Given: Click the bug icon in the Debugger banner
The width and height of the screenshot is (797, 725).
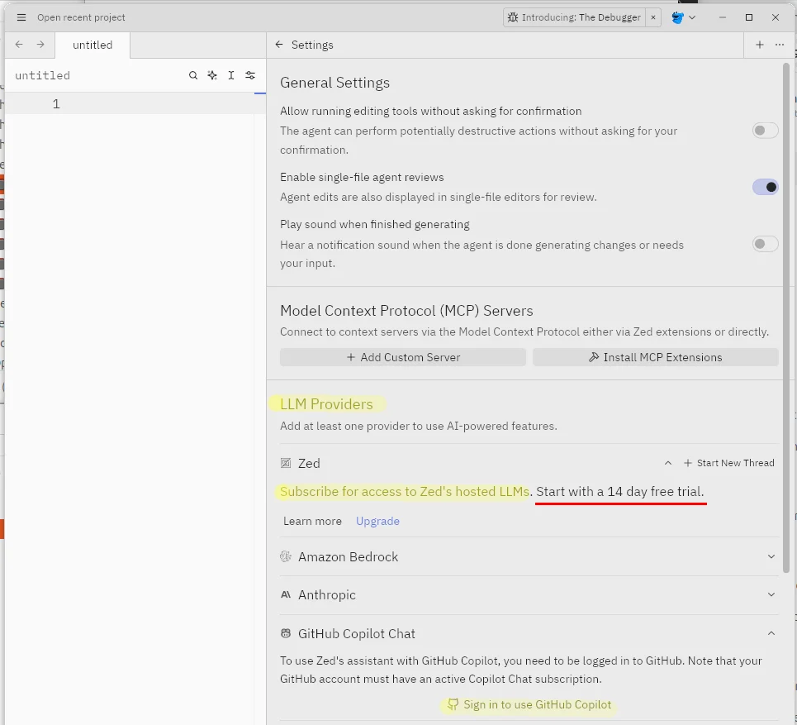Looking at the screenshot, I should click(513, 17).
